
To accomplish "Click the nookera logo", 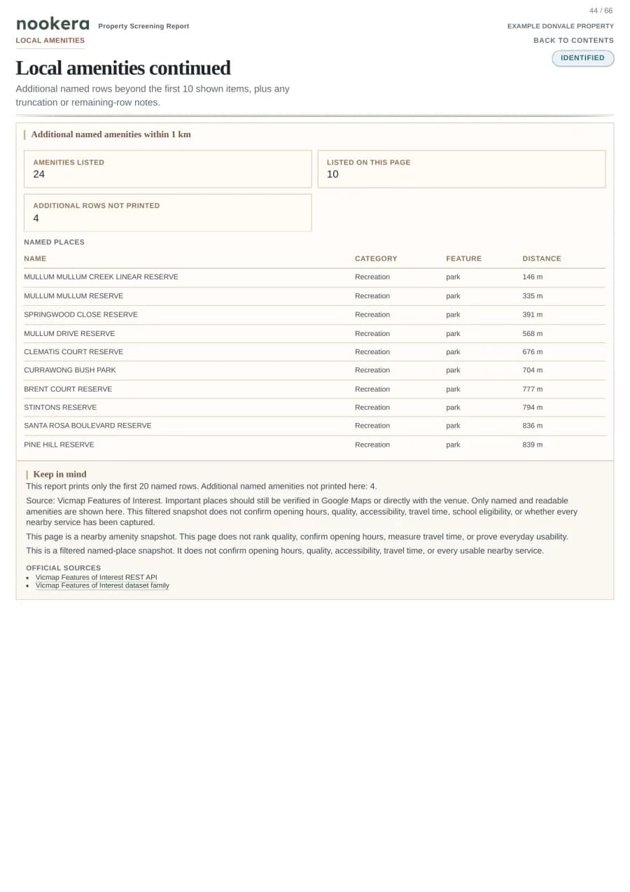I will pos(52,24).
